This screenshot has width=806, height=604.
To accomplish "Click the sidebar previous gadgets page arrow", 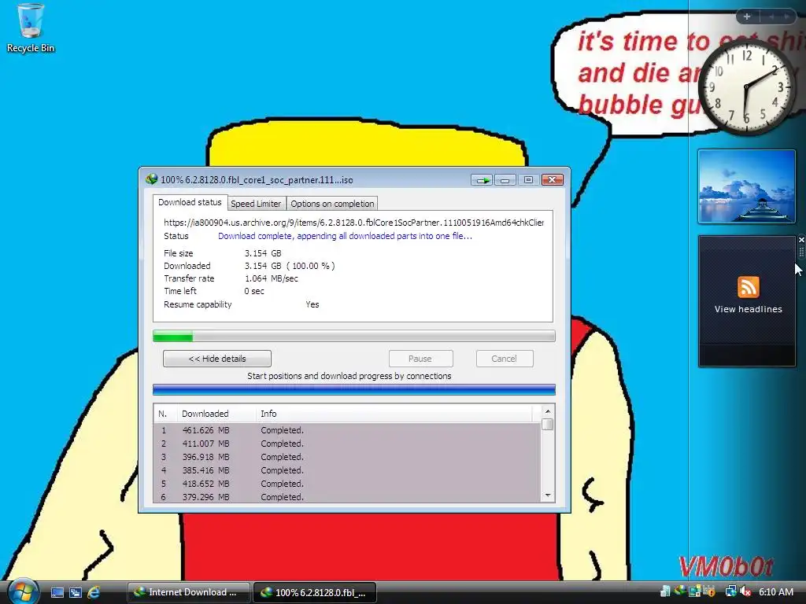I will (x=771, y=17).
